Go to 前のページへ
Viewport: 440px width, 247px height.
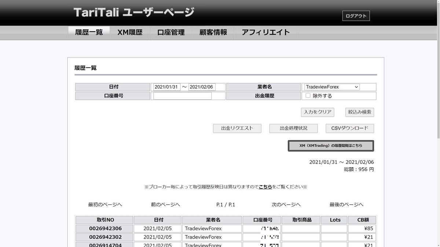pos(165,205)
